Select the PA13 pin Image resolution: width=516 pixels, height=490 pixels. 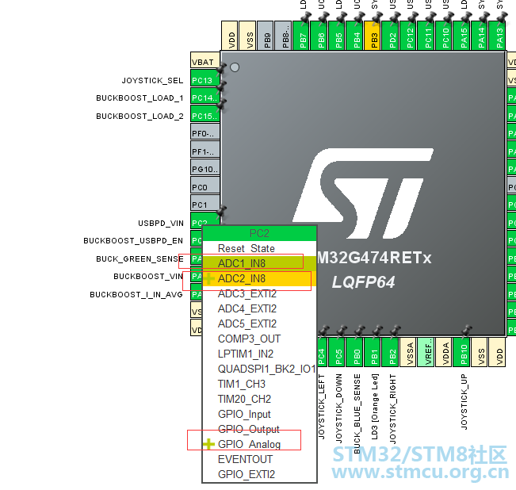click(x=497, y=36)
